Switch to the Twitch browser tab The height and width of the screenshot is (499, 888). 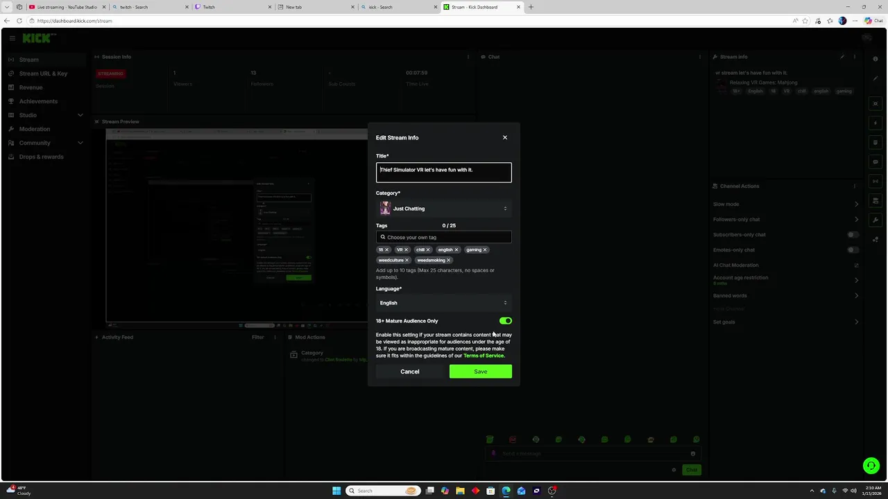pos(232,7)
